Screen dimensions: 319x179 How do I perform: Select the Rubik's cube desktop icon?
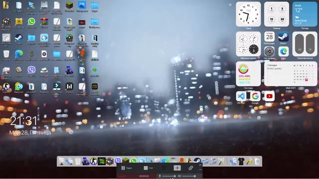pyautogui.click(x=6, y=21)
